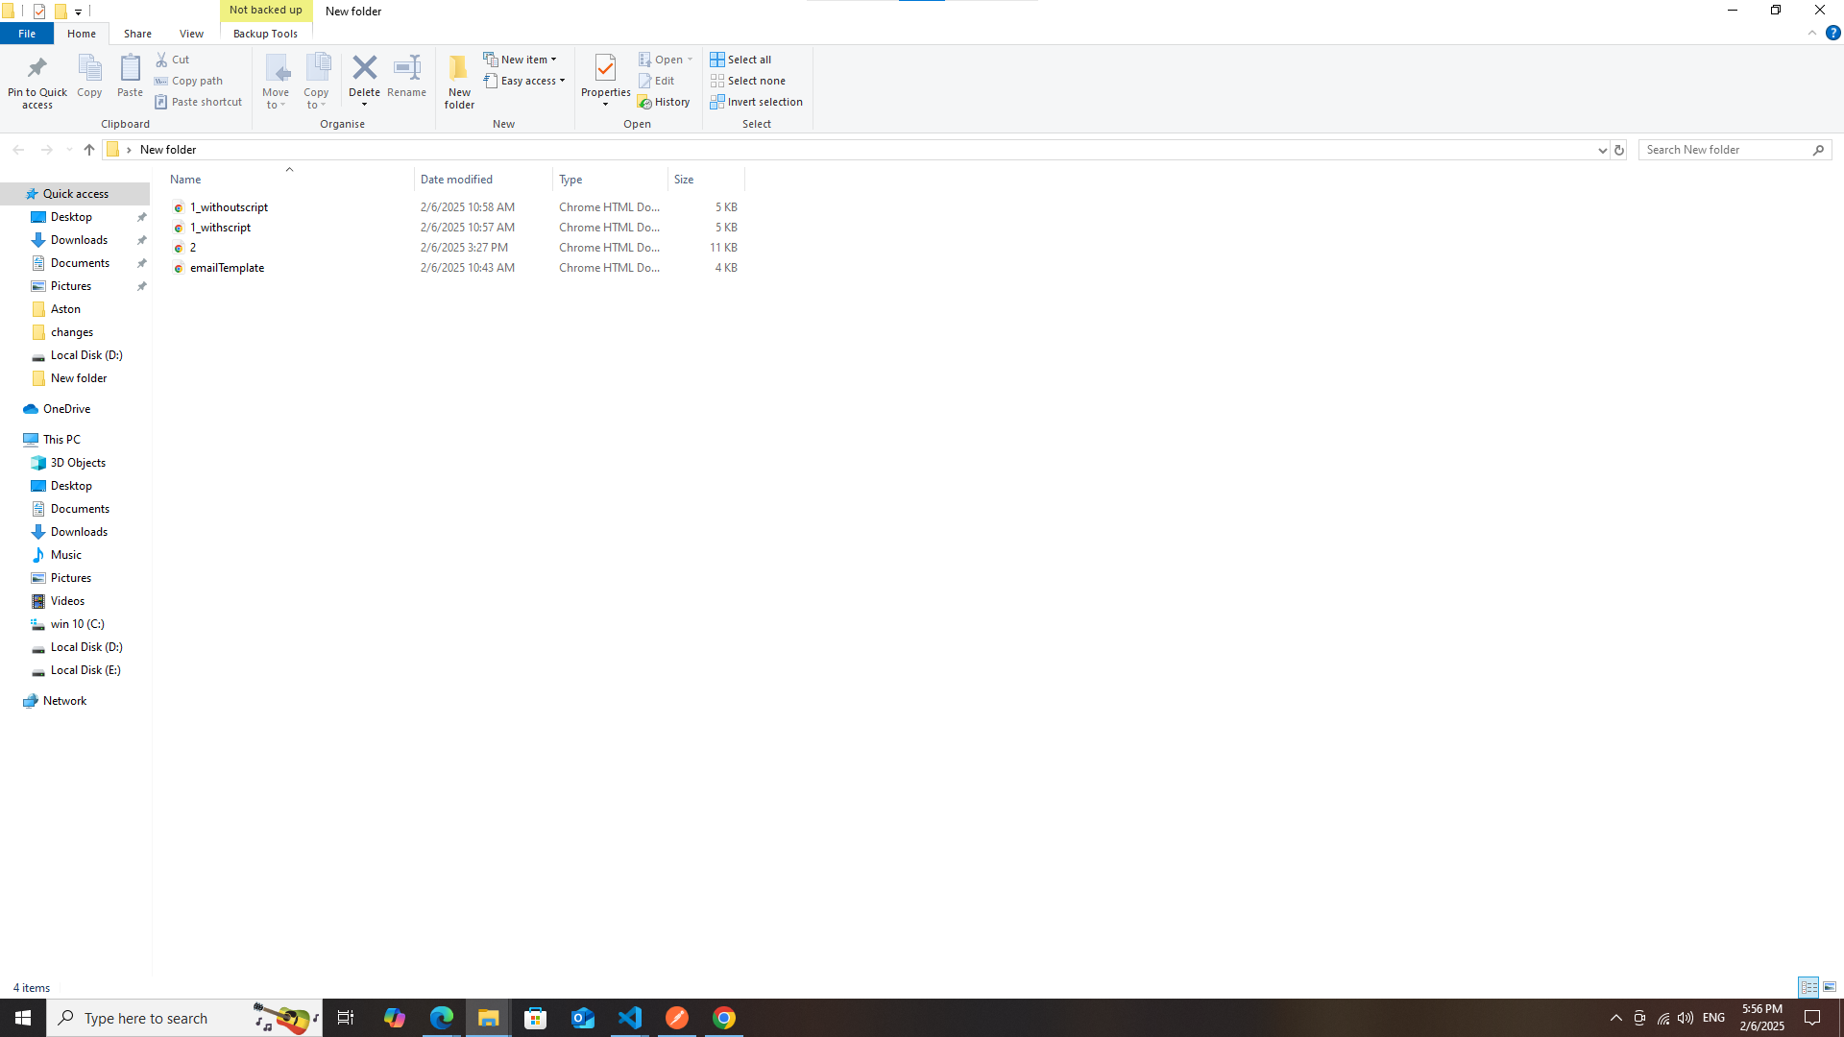
Task: Switch to large thumbnails view toggle
Action: click(1830, 987)
